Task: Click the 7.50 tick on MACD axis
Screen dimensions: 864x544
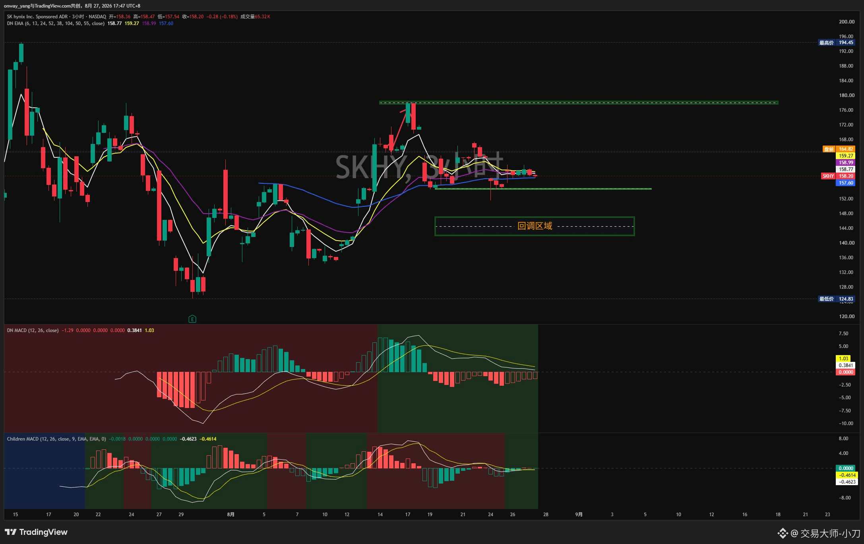Action: [843, 334]
